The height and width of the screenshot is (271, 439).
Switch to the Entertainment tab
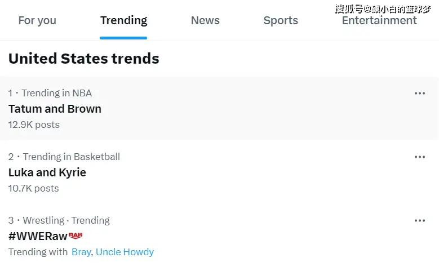click(x=379, y=20)
